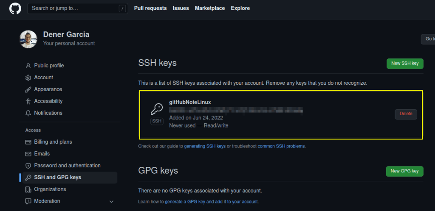Select SSH and GPG keys sidebar item
The height and width of the screenshot is (211, 435).
(x=70, y=178)
